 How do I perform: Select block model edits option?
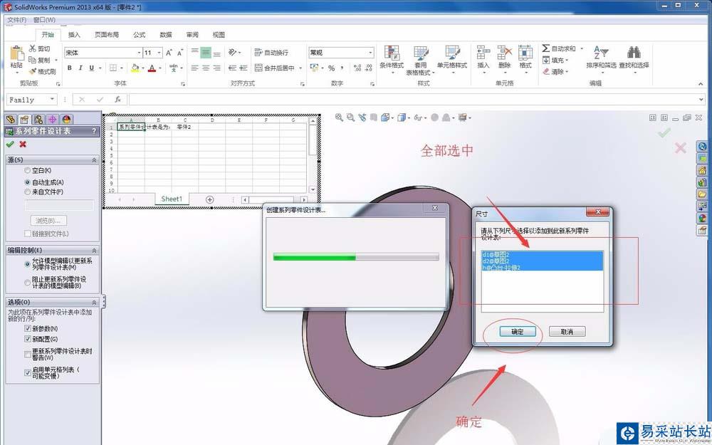(x=28, y=283)
